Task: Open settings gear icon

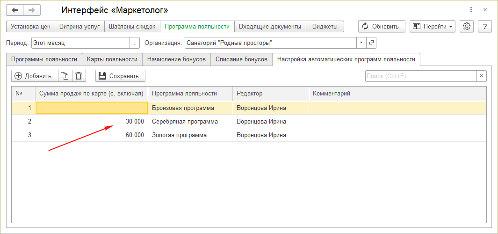Action: pos(466,27)
